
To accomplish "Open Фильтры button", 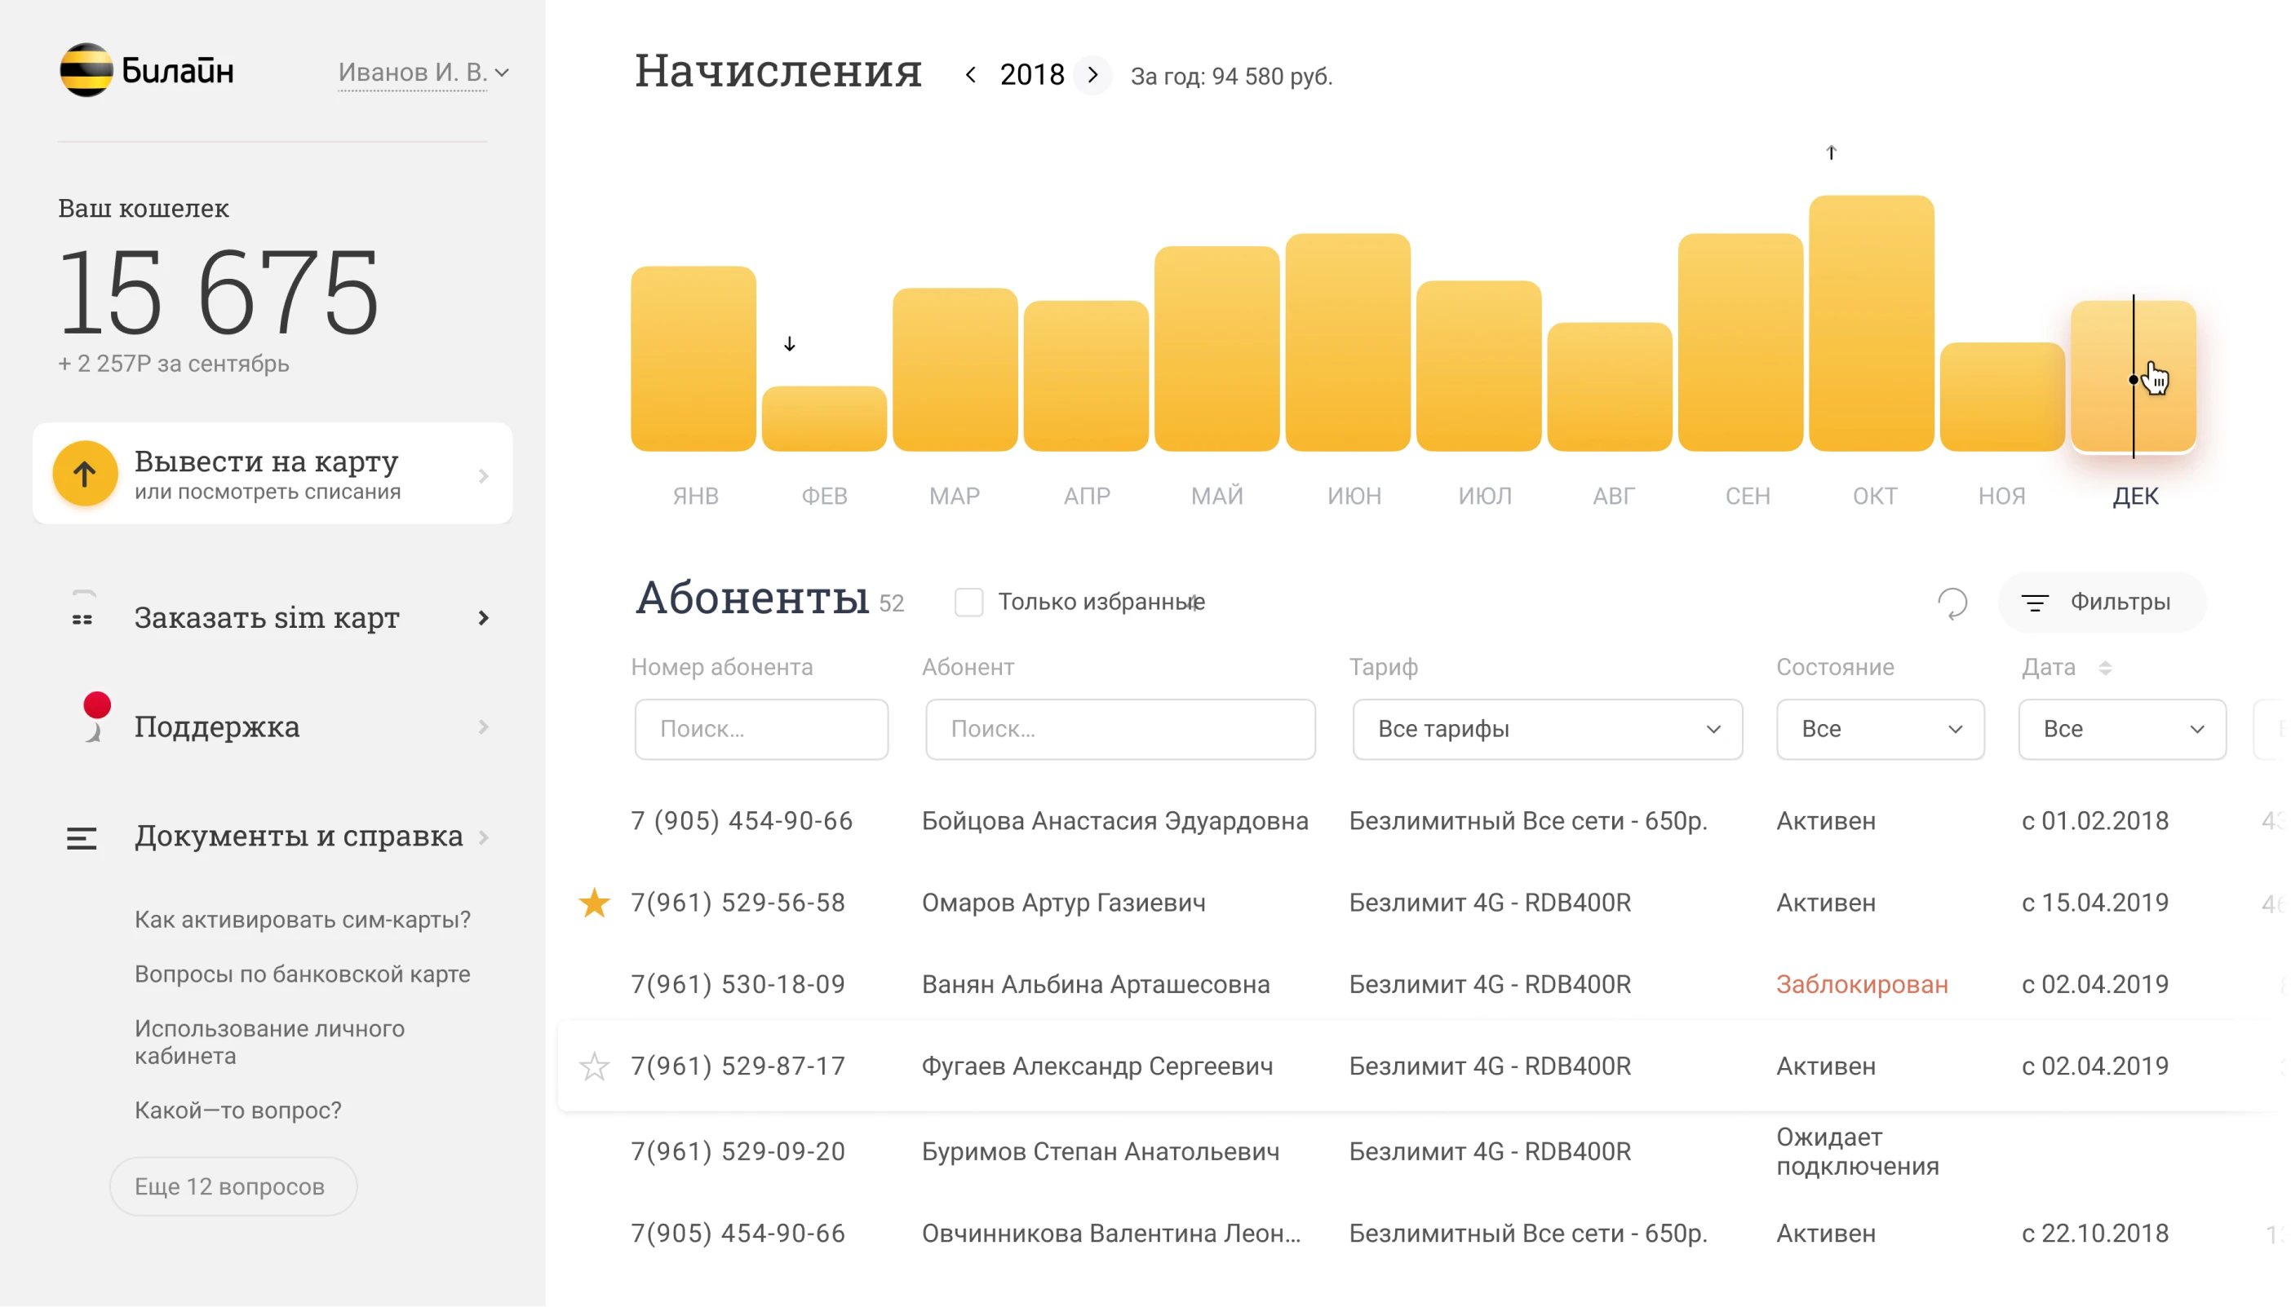I will [2102, 602].
